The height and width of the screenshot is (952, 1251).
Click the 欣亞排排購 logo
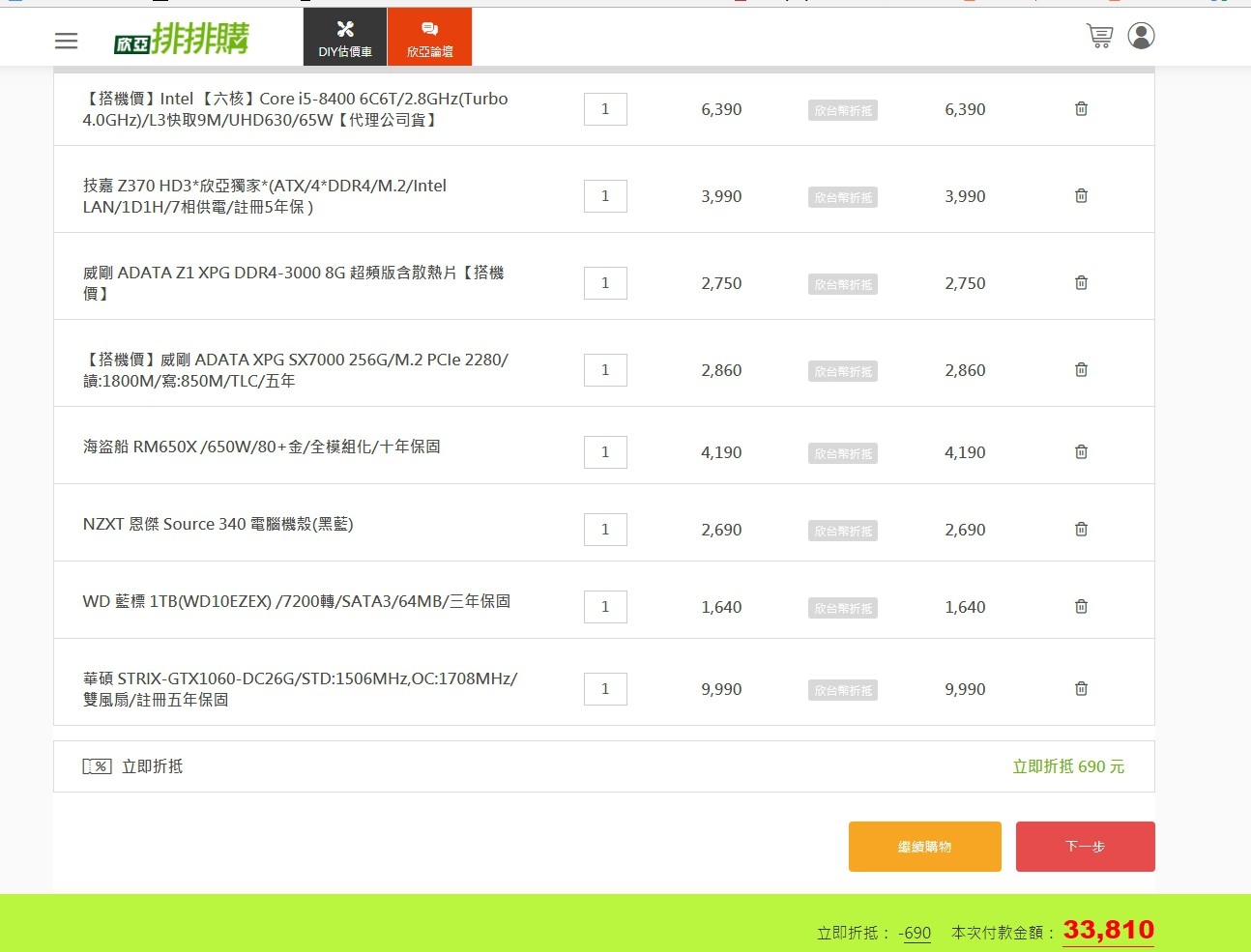(x=182, y=39)
